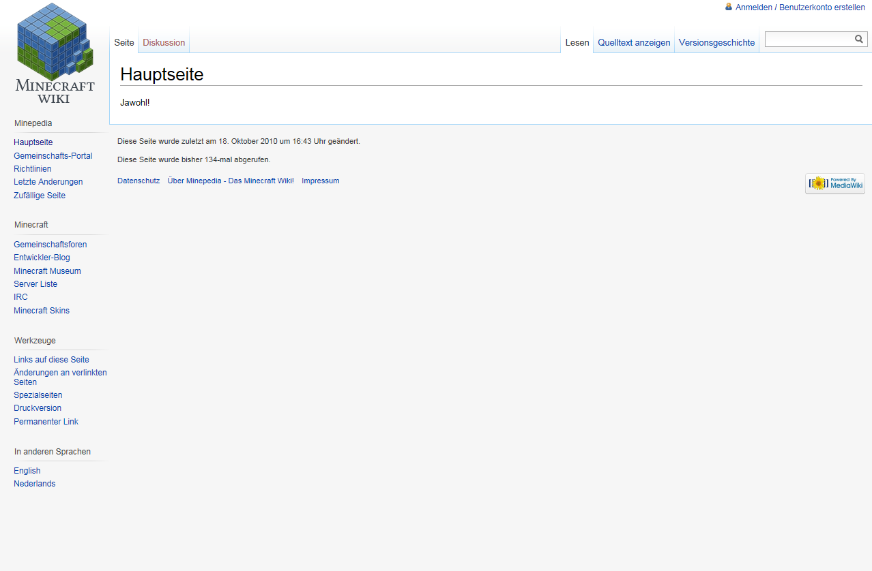This screenshot has width=872, height=571.
Task: Click the Powered By MediaWiki badge
Action: tap(835, 183)
